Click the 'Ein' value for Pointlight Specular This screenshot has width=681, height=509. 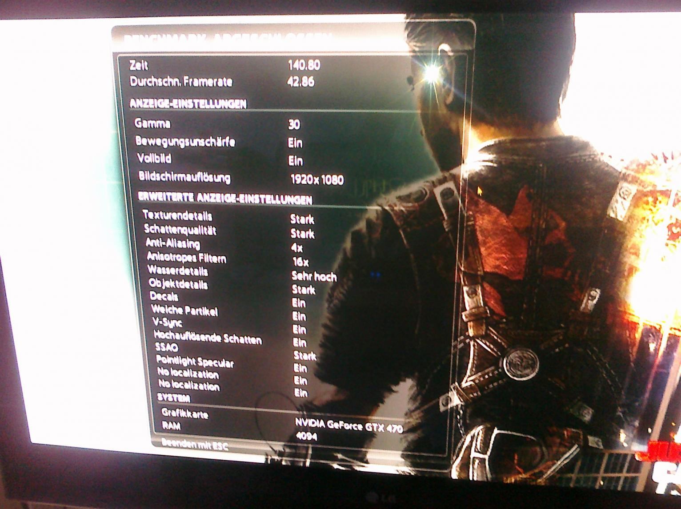tap(300, 368)
